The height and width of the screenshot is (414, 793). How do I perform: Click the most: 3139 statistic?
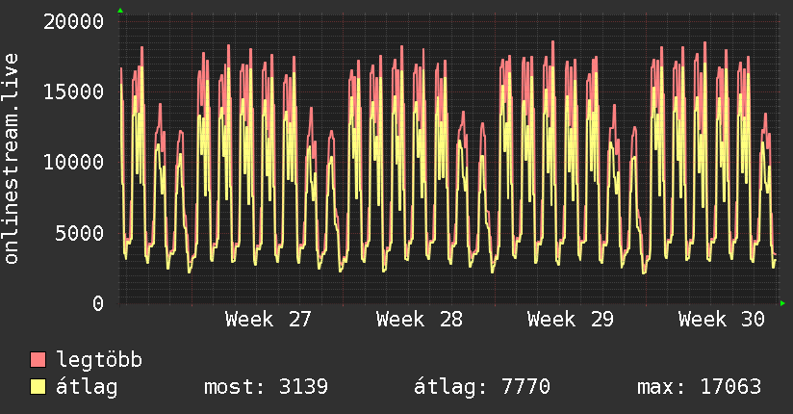(266, 387)
